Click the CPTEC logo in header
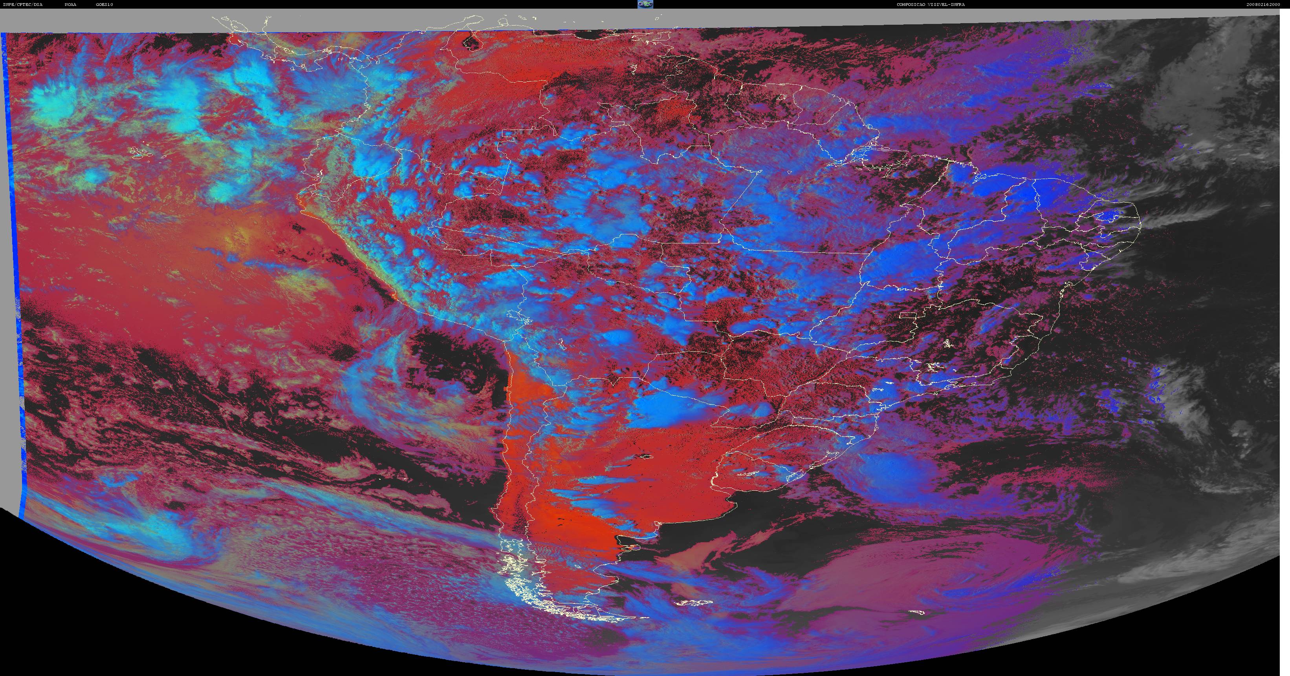The width and height of the screenshot is (1290, 676). pos(645,4)
